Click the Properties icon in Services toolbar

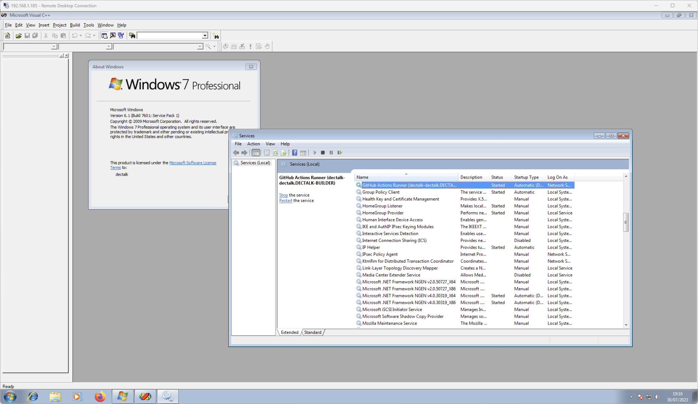point(267,153)
